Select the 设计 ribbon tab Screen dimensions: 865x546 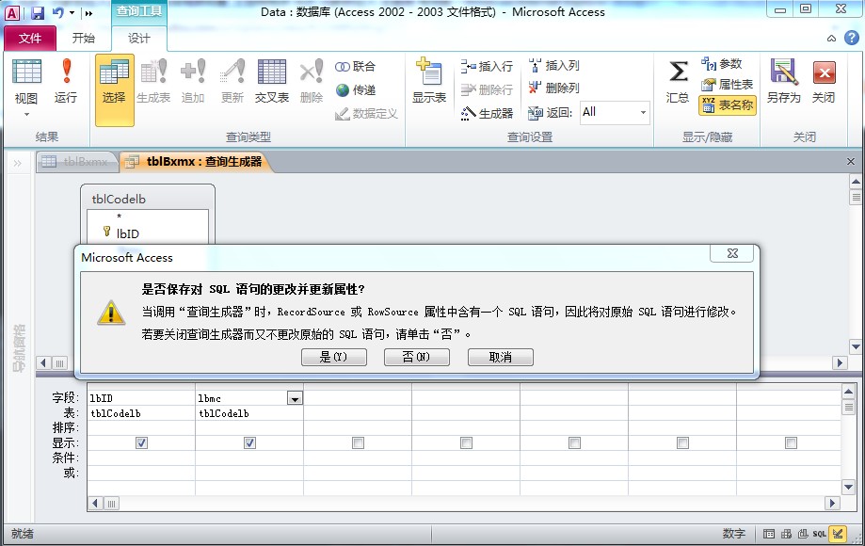(139, 38)
